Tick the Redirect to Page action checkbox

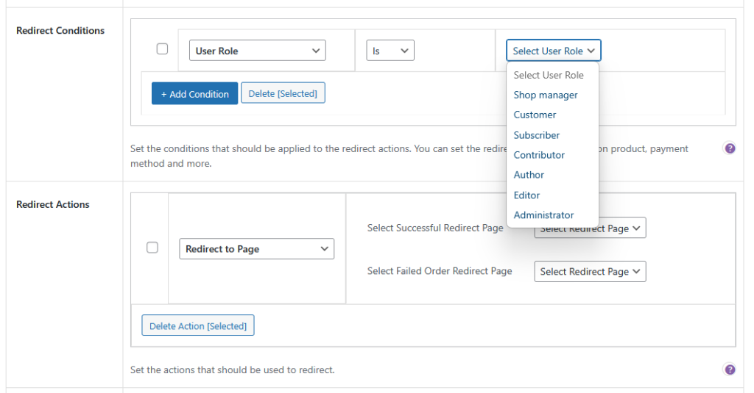pos(152,248)
